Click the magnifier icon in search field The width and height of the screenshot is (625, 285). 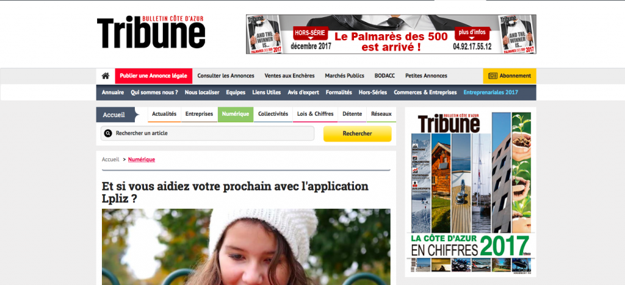pyautogui.click(x=108, y=133)
